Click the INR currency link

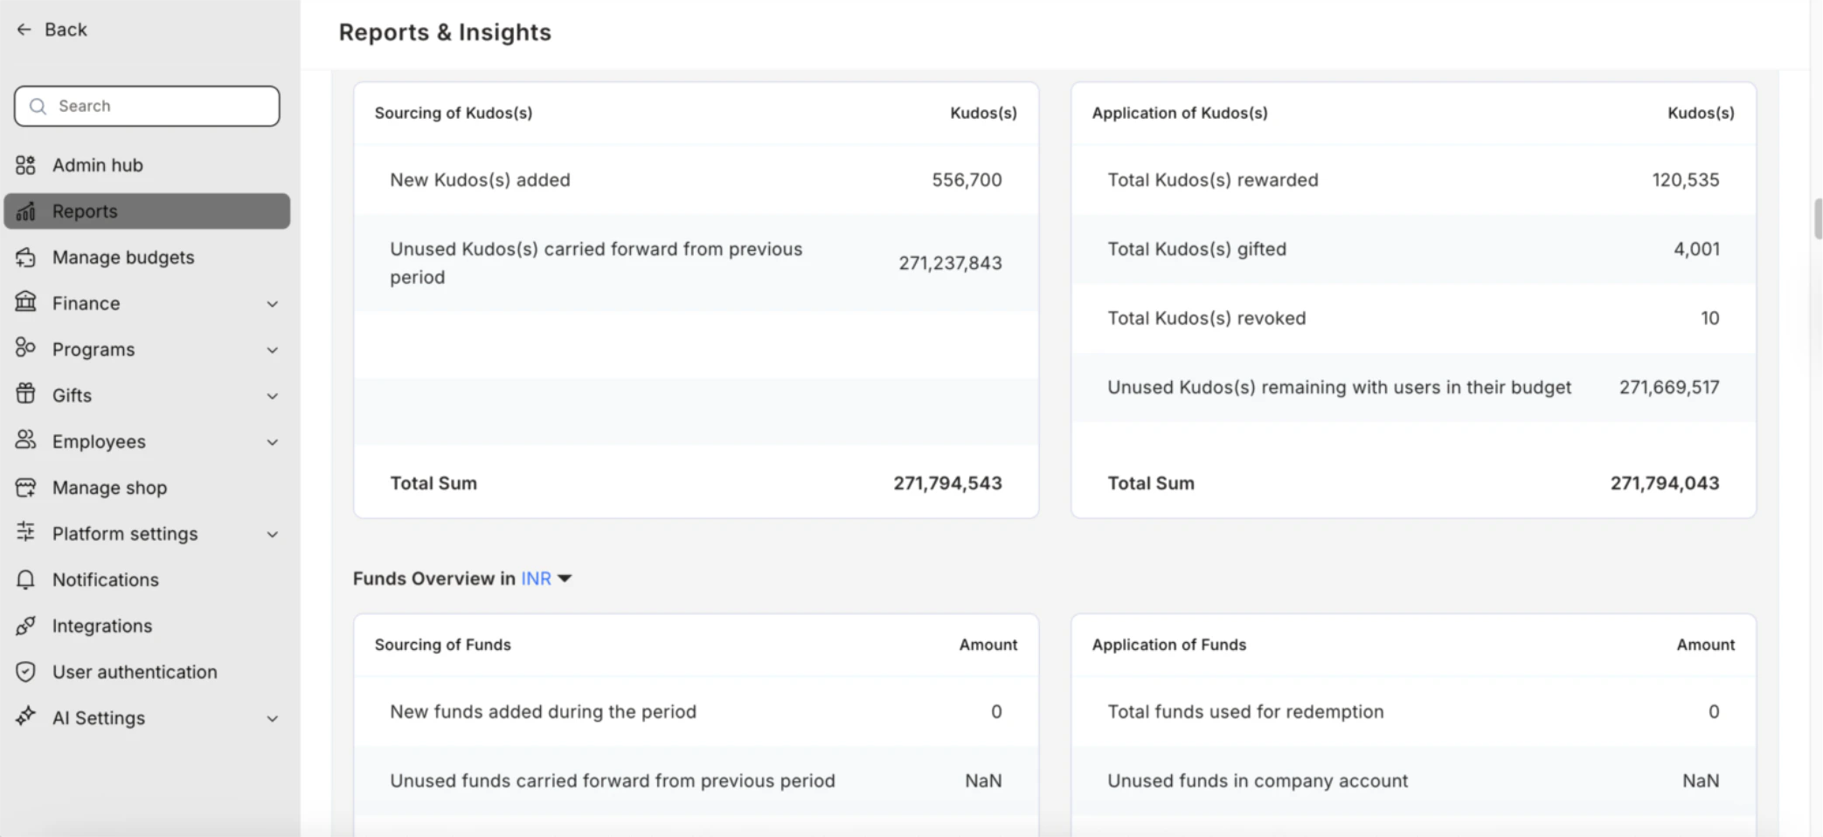point(536,578)
